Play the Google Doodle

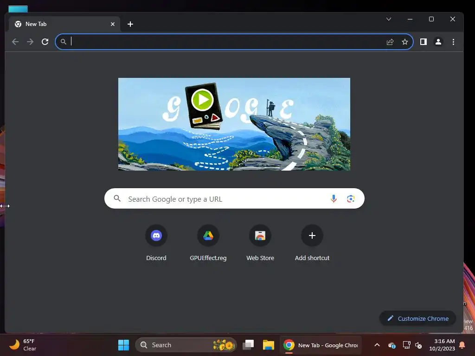(x=202, y=100)
